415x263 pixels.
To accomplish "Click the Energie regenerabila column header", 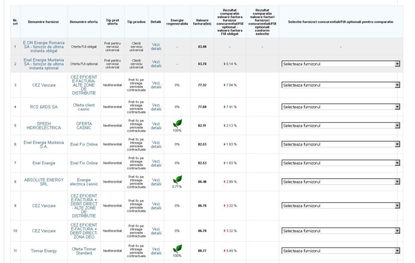I will (x=177, y=22).
